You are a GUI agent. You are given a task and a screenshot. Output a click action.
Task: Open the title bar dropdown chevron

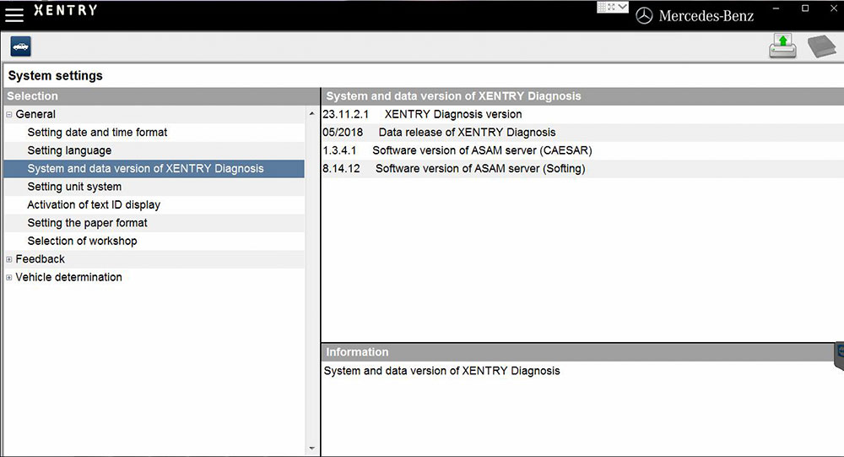click(x=623, y=8)
